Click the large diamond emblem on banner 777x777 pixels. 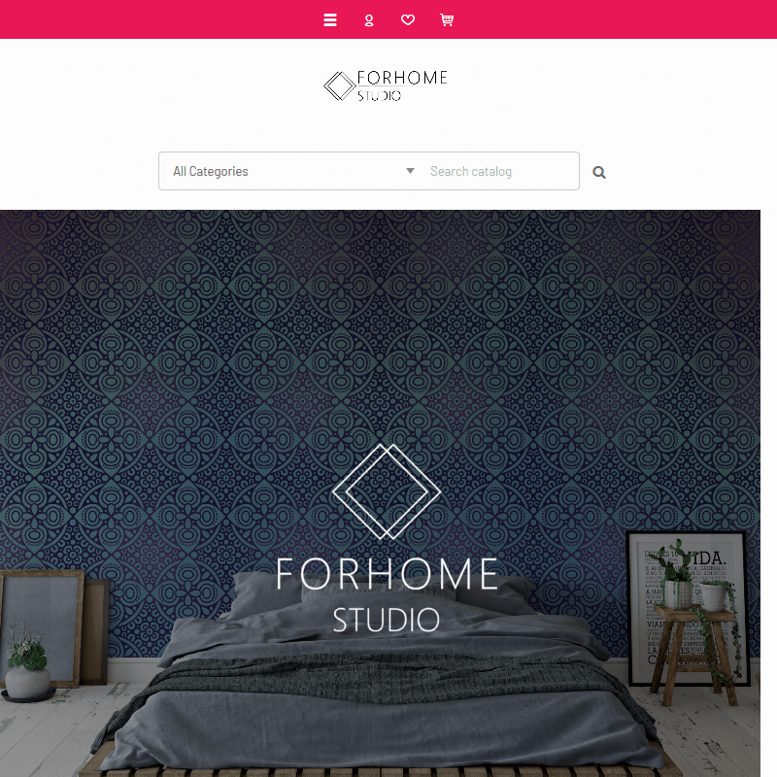pos(387,491)
